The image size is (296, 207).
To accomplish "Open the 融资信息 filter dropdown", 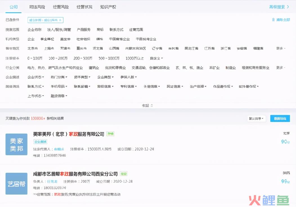I will 59,96.
